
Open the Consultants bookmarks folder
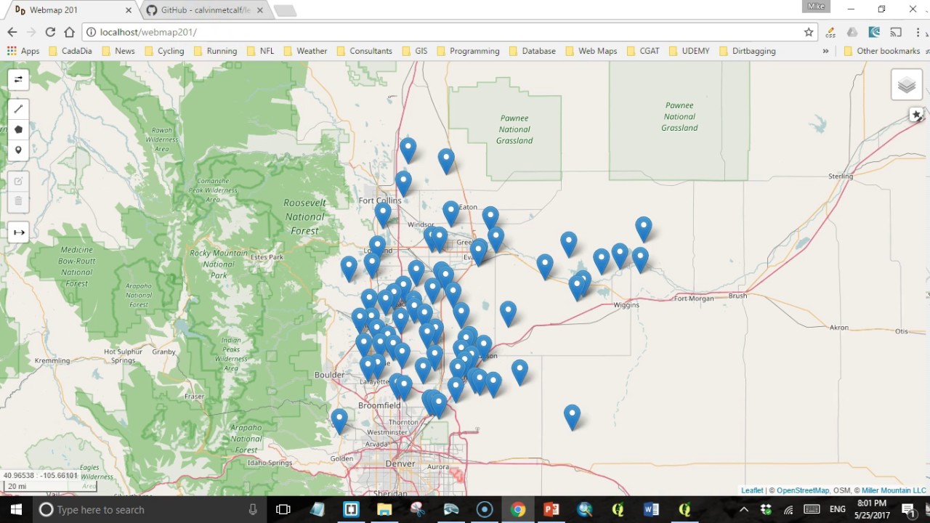click(x=364, y=51)
